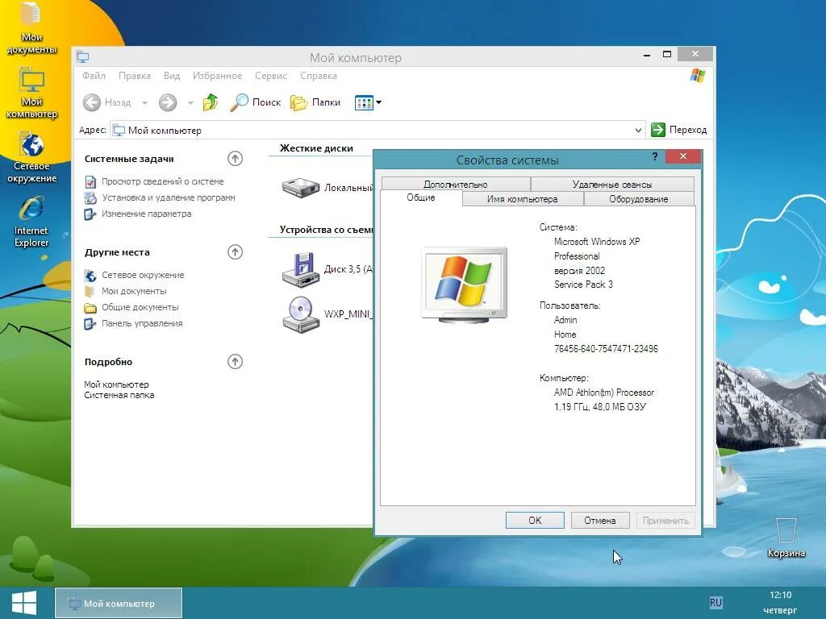Image resolution: width=826 pixels, height=619 pixels.
Task: Click Установка и удаление программ link
Action: 168,198
